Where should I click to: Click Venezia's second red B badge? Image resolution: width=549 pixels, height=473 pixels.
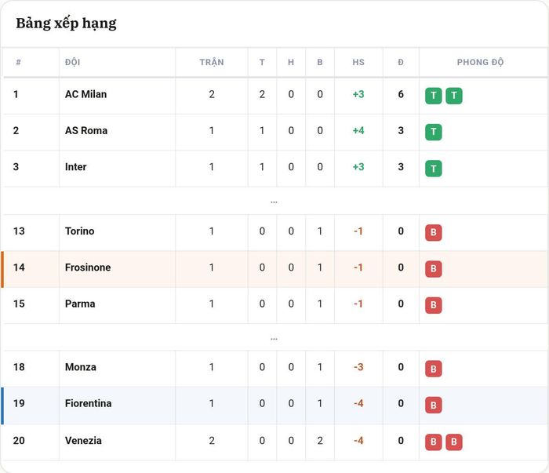[x=454, y=442]
